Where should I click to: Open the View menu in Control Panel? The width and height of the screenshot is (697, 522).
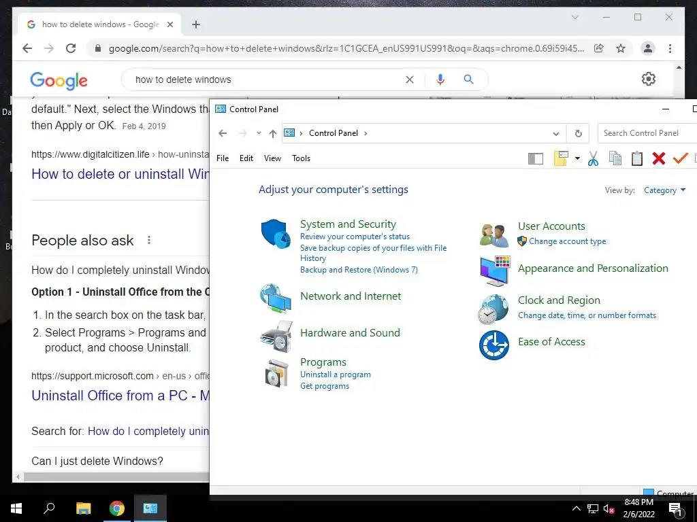point(272,158)
